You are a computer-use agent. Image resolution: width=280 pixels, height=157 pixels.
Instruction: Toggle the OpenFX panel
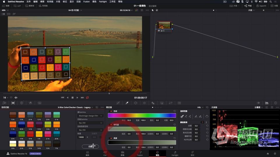(261, 6)
